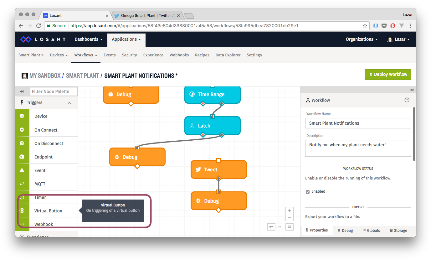Select the On Disconnect trigger icon
The height and width of the screenshot is (260, 431).
tap(22, 143)
